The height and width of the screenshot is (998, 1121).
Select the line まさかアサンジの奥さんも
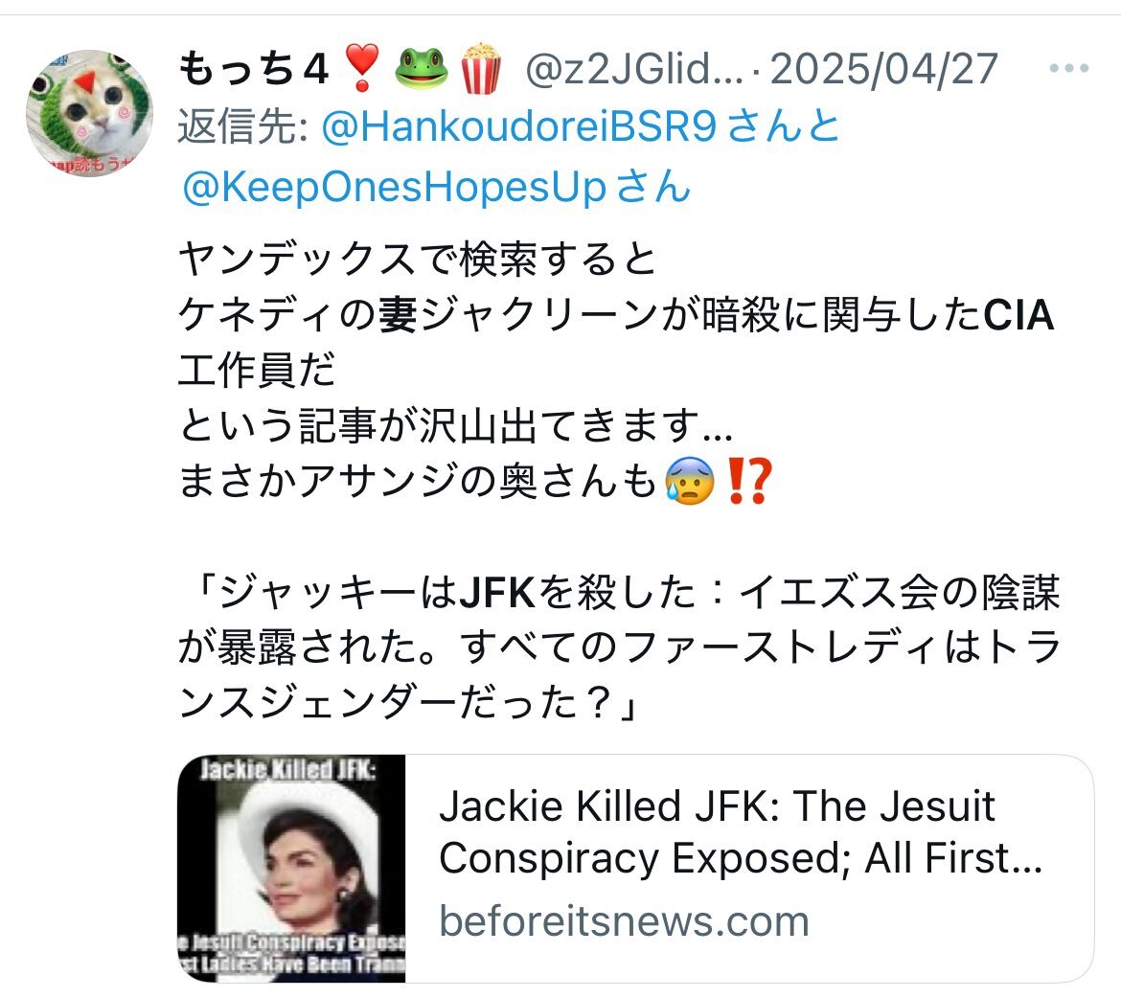point(417,481)
